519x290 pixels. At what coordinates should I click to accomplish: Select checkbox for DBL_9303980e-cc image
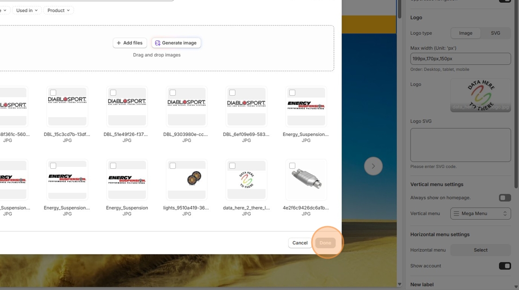[173, 93]
